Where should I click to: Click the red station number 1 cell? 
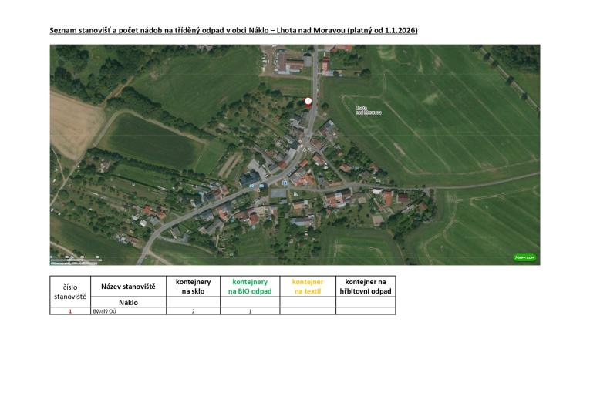tap(70, 311)
